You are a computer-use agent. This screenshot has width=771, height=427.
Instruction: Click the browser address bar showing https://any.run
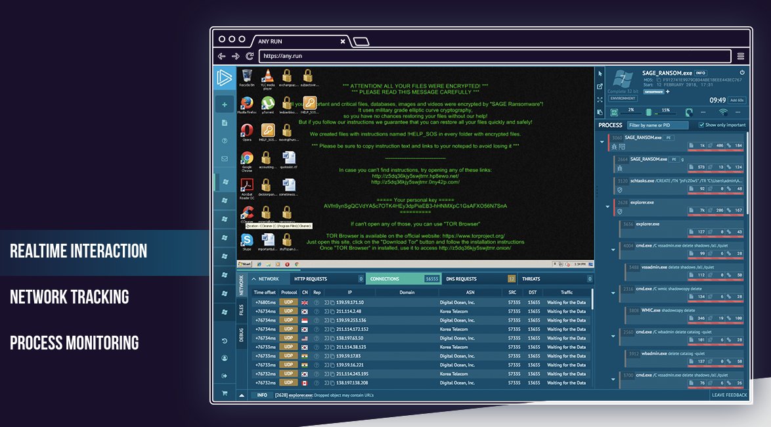pyautogui.click(x=495, y=56)
